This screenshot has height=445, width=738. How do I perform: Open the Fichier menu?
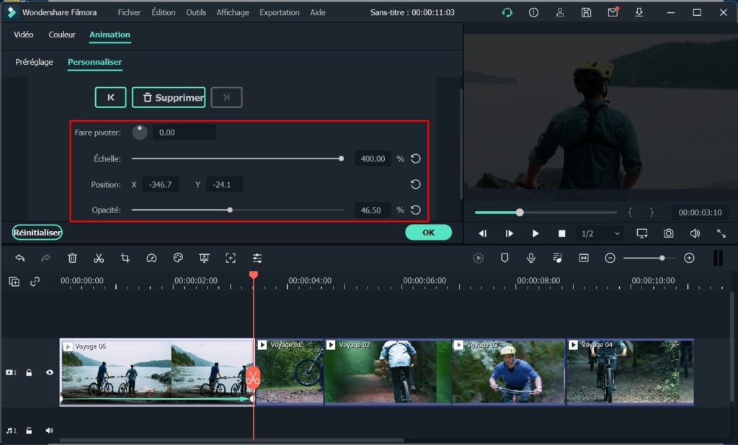[129, 13]
